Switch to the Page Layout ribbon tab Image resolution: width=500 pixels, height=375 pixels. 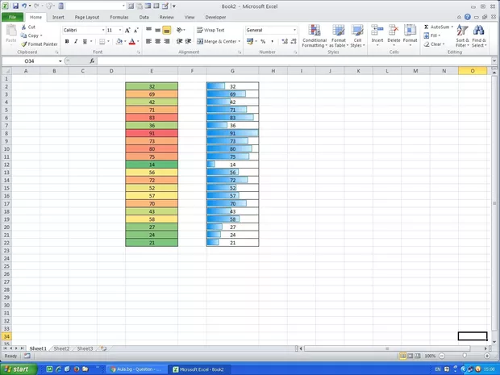(87, 17)
